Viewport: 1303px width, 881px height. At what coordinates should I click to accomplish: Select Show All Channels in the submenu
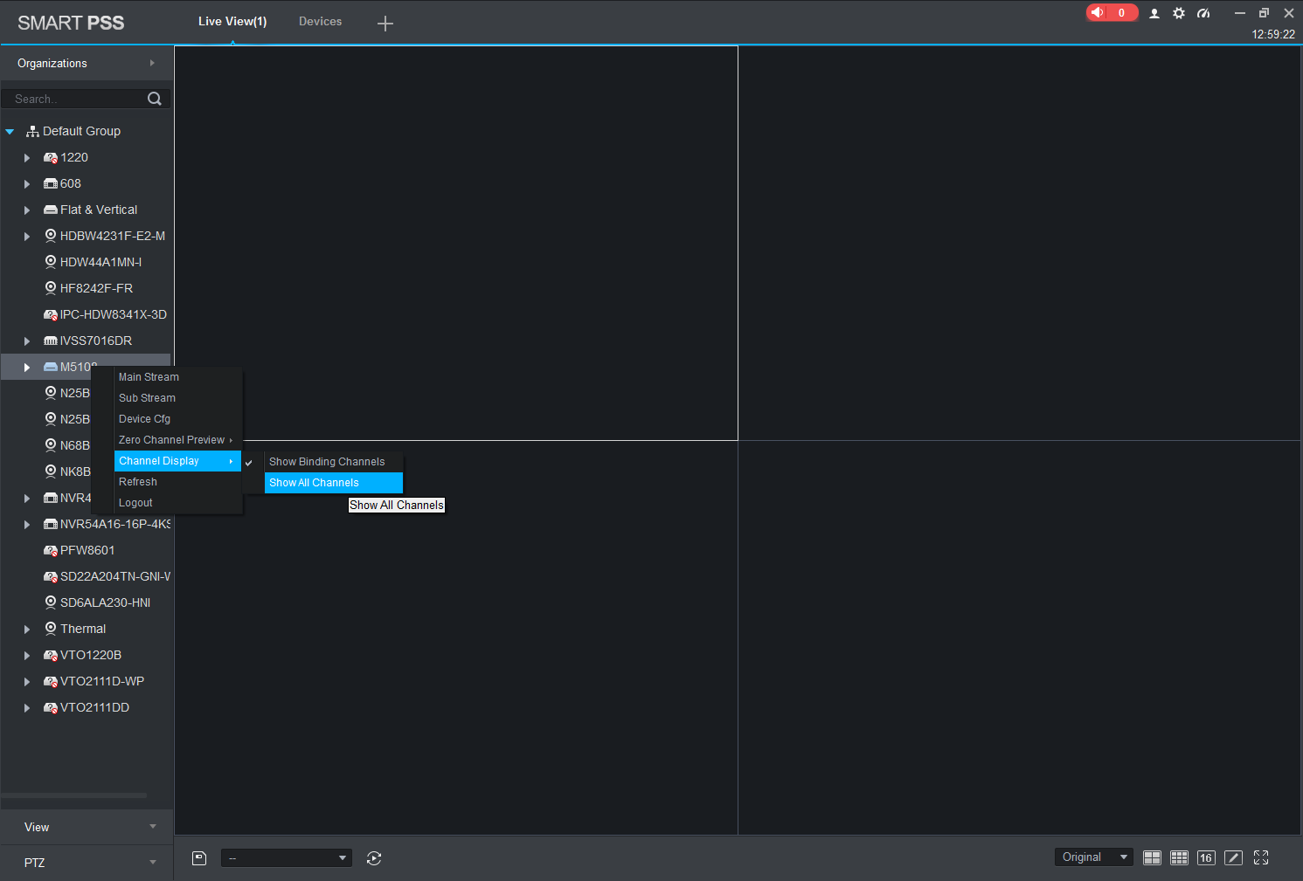334,483
